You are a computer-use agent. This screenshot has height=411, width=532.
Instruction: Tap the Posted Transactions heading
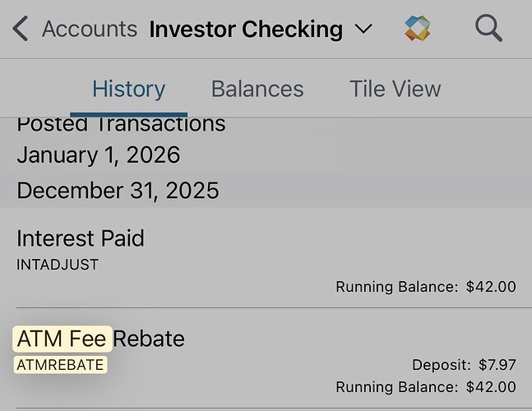pyautogui.click(x=121, y=125)
